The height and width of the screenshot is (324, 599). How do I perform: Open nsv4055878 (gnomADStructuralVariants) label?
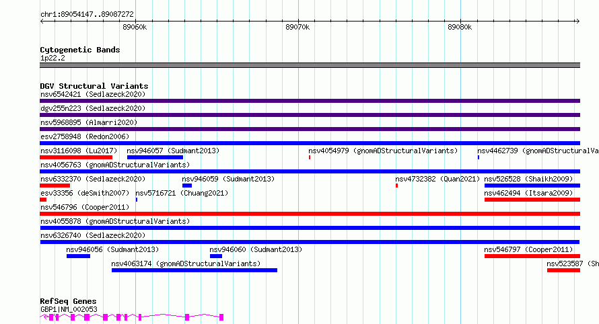coord(115,221)
